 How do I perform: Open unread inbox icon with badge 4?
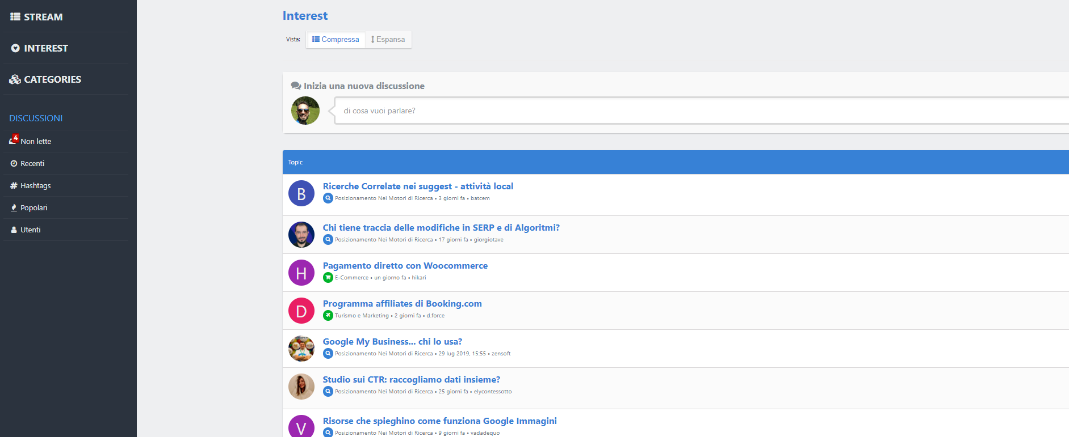14,139
